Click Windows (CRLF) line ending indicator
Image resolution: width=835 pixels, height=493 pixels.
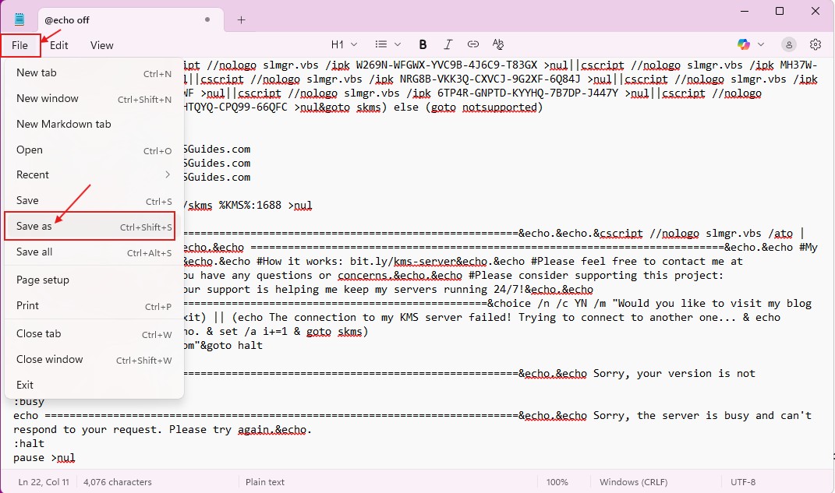pos(651,482)
